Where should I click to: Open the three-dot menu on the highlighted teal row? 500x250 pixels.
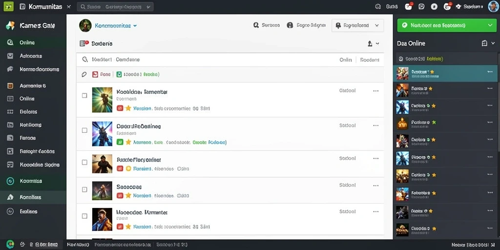click(490, 72)
